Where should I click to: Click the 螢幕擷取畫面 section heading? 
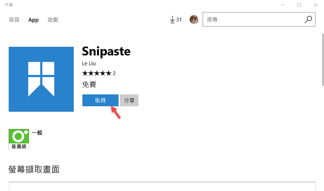pos(34,170)
